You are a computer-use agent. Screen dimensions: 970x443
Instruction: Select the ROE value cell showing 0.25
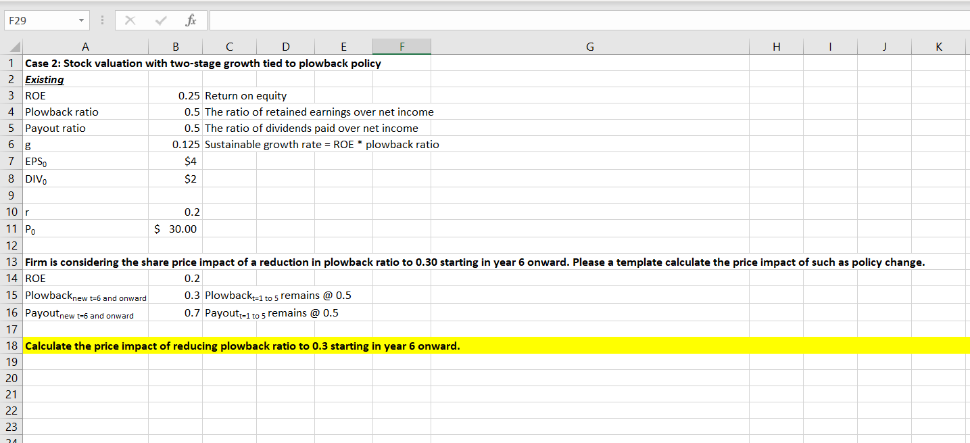[x=176, y=95]
